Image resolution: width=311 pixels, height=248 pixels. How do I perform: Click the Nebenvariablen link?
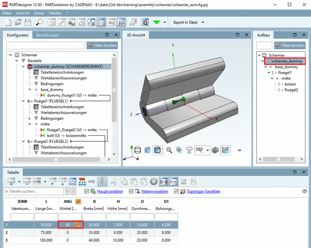tap(155, 191)
